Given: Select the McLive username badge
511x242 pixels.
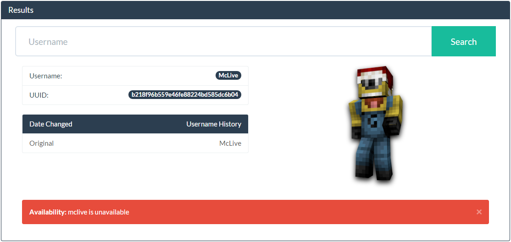Looking at the screenshot, I should (228, 76).
